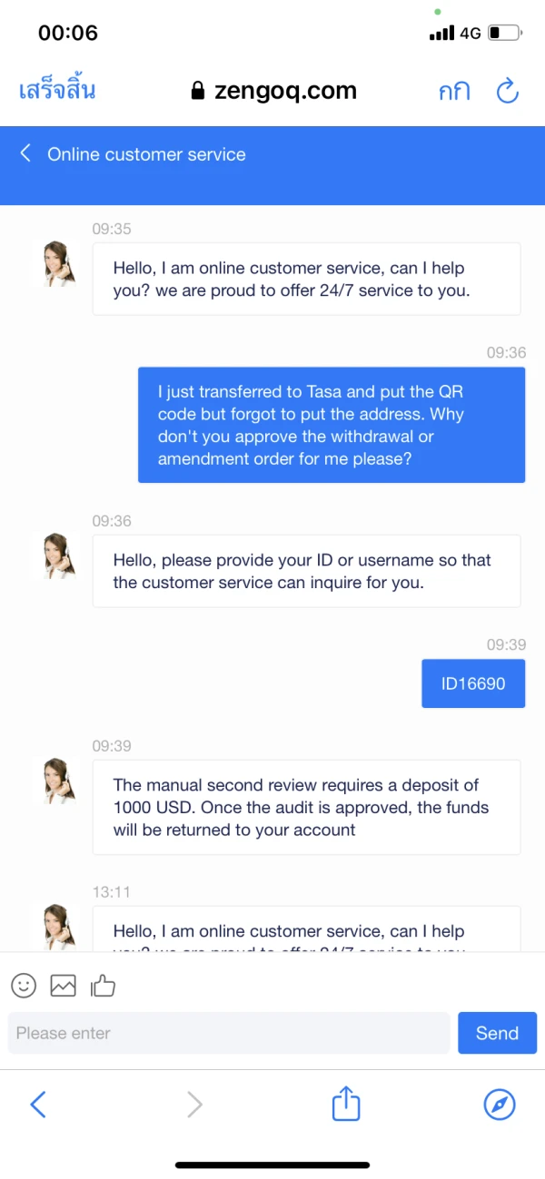The image size is (545, 1179).
Task: Tap back chevron beside Online customer service
Action: click(x=25, y=153)
